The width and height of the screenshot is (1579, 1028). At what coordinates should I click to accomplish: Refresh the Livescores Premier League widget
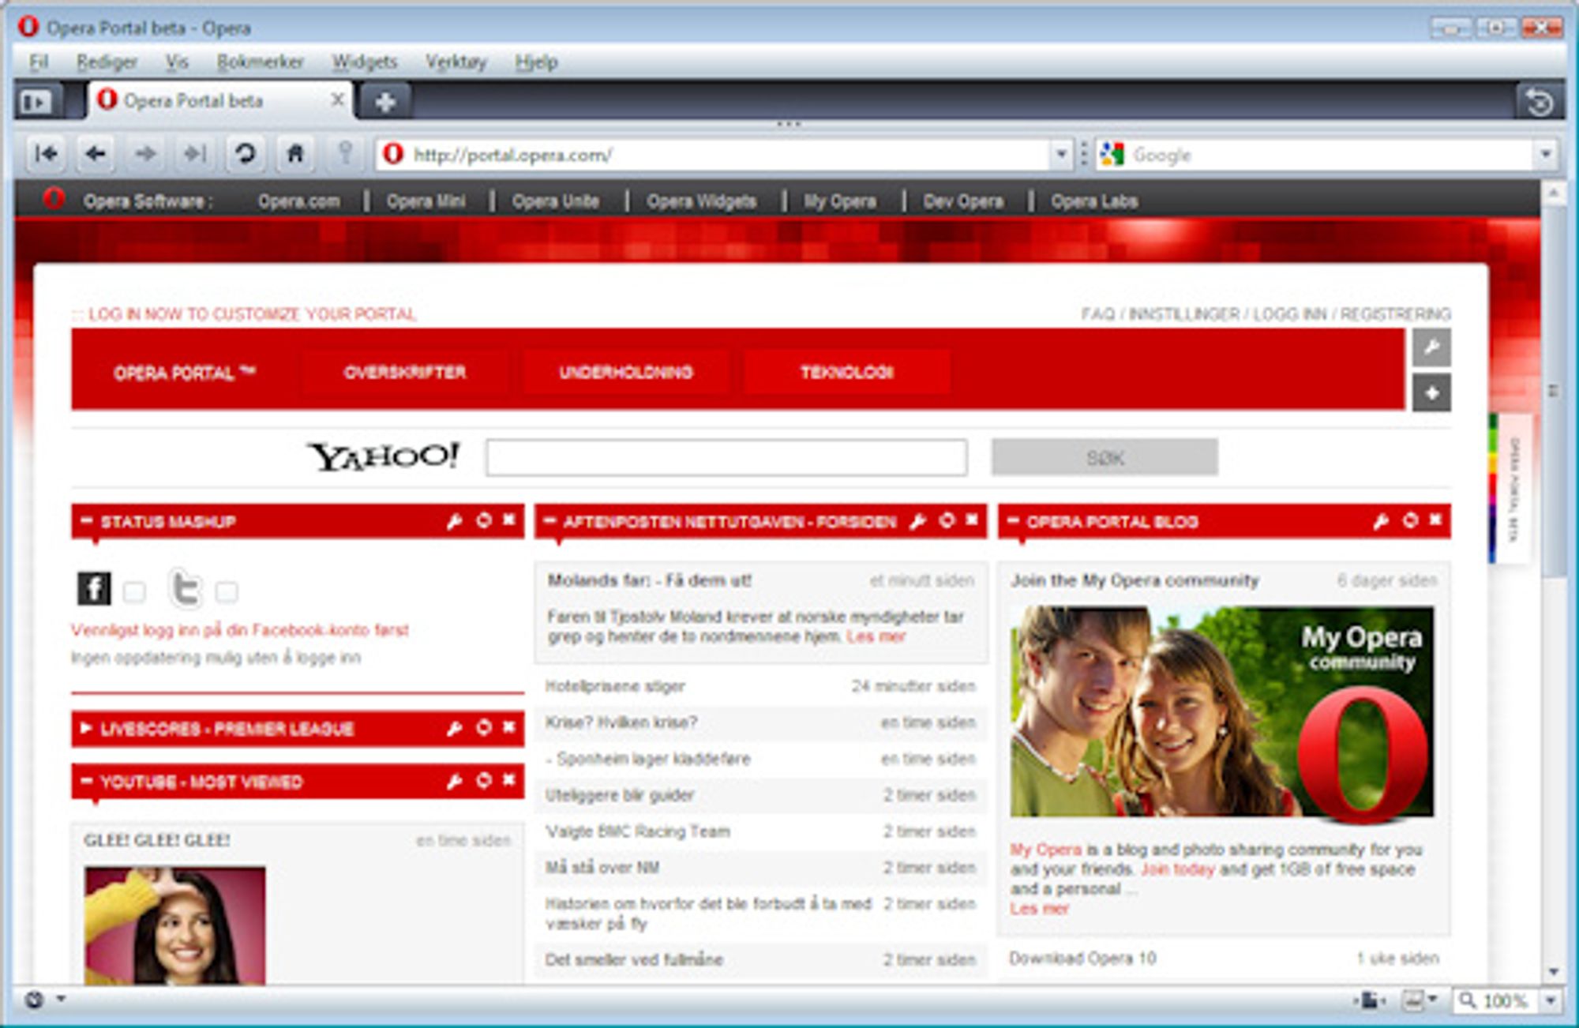pyautogui.click(x=483, y=728)
